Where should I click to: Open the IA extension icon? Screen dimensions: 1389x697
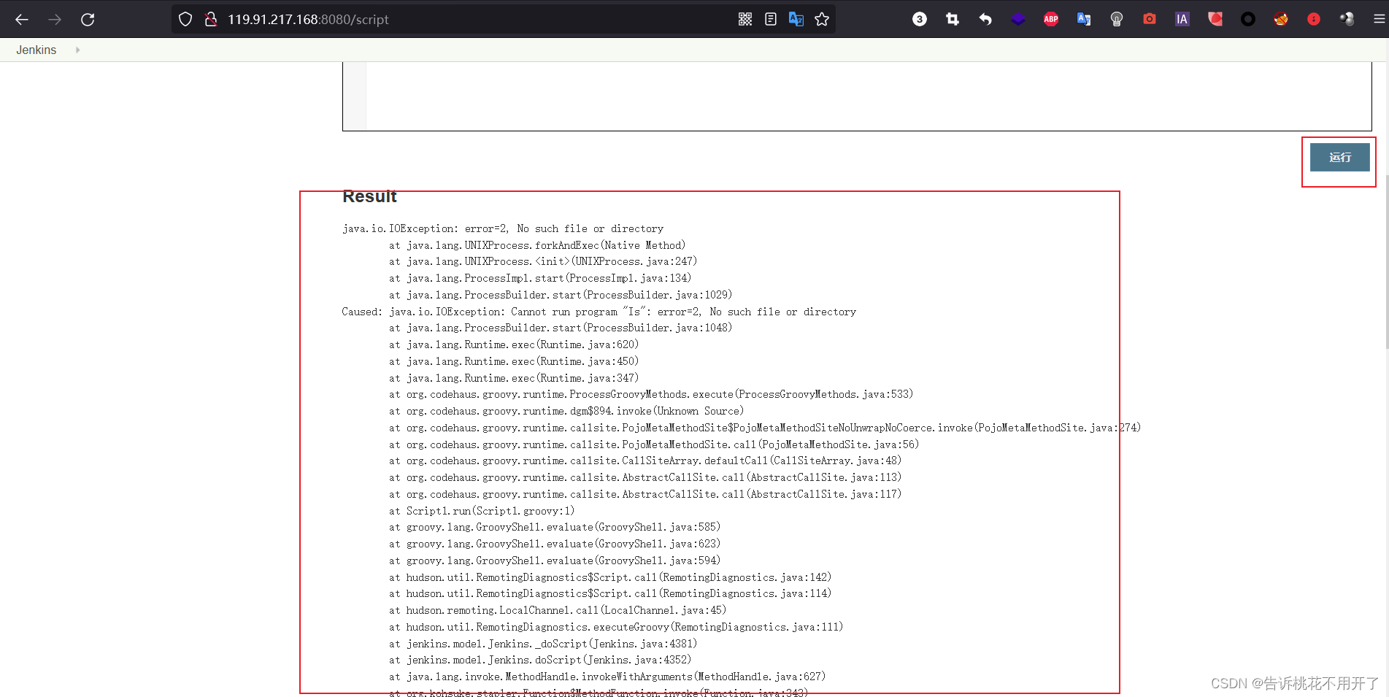1182,20
